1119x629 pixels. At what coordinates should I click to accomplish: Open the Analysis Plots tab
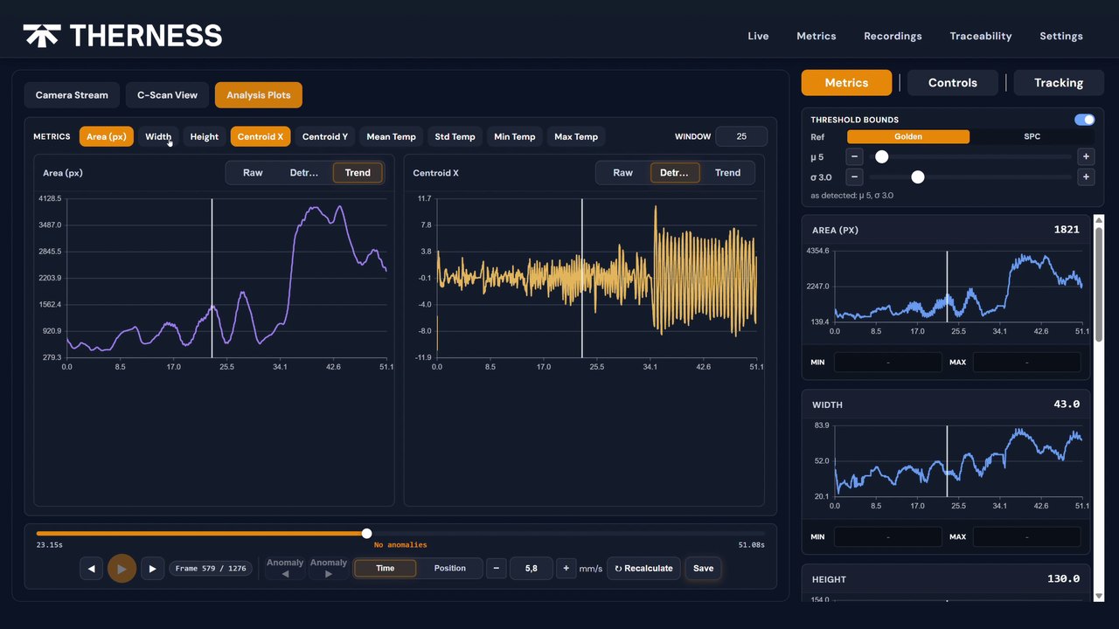[259, 95]
